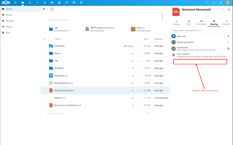Check the Readme.md checkbox
The image size is (233, 145).
pyautogui.click(x=44, y=98)
